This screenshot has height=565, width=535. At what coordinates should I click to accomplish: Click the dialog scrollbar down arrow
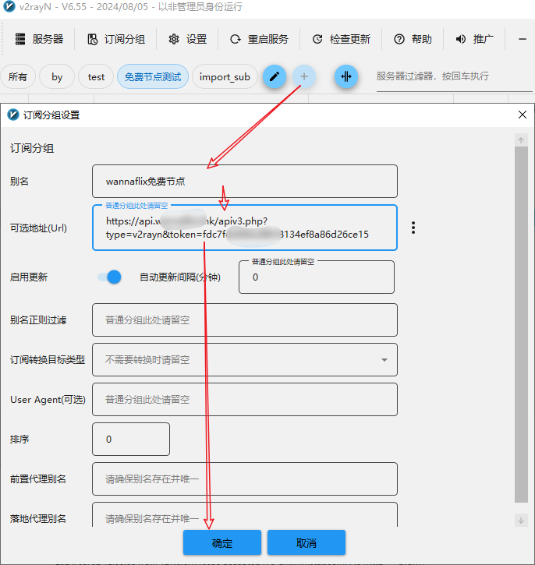[521, 521]
